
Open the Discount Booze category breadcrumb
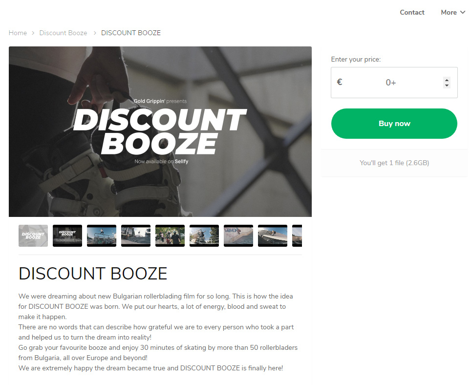coord(63,33)
